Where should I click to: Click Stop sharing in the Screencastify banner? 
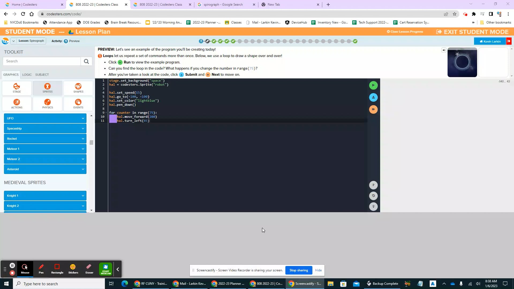[x=298, y=270]
